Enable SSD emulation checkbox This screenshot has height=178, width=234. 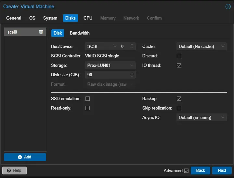coord(87,99)
